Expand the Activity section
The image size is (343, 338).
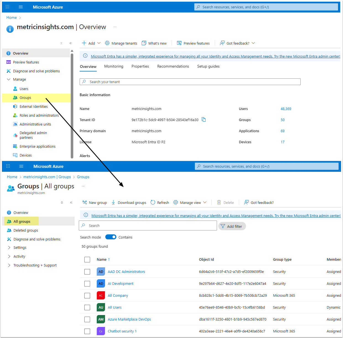coord(9,256)
